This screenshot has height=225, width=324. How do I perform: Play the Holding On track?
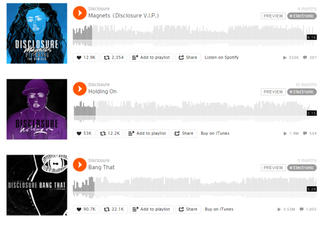click(79, 89)
